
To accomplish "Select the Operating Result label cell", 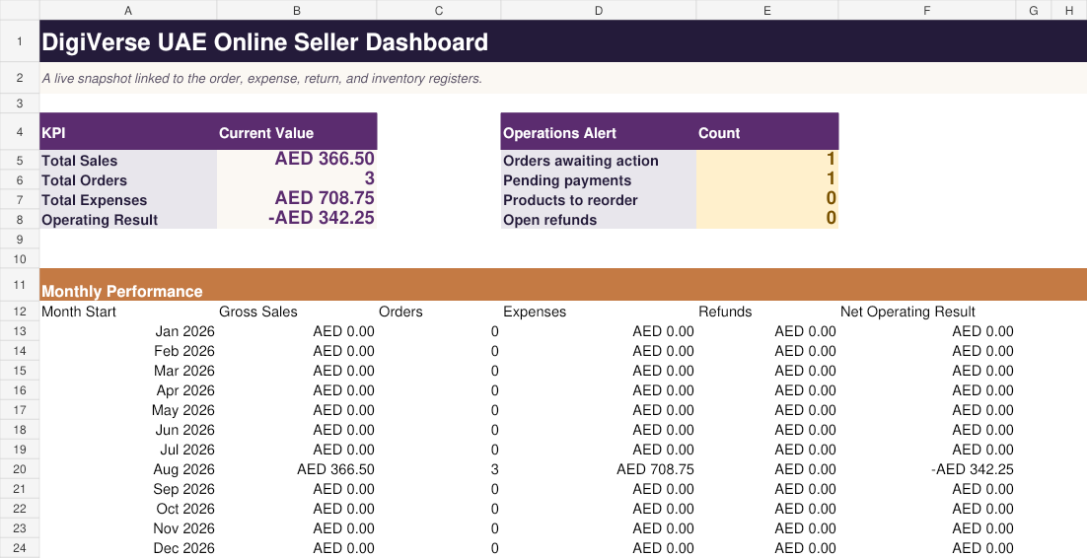I will coord(128,219).
